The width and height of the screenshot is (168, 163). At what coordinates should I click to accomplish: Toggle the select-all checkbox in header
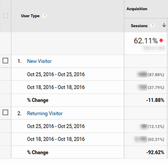click(x=5, y=15)
